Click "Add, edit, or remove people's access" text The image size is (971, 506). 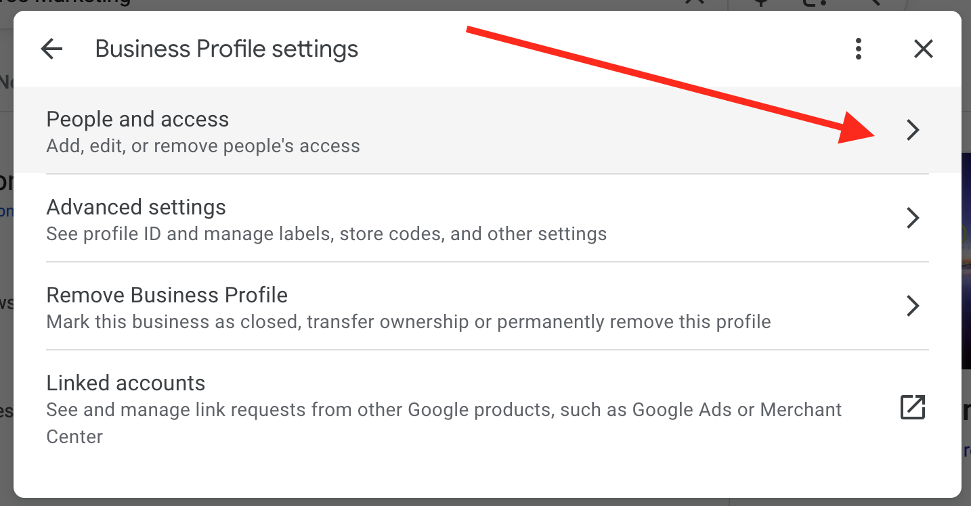pyautogui.click(x=203, y=146)
